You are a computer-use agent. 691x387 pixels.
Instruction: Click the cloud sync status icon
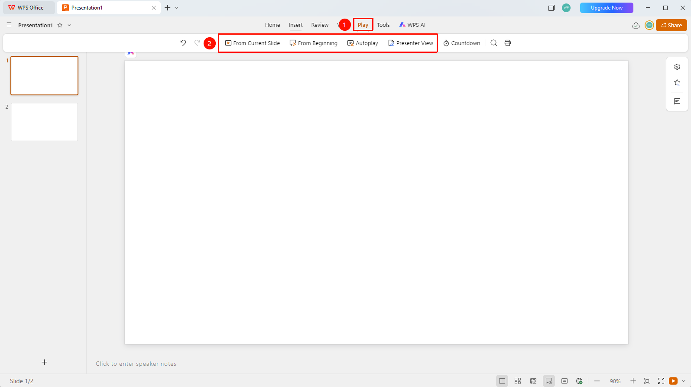click(636, 25)
